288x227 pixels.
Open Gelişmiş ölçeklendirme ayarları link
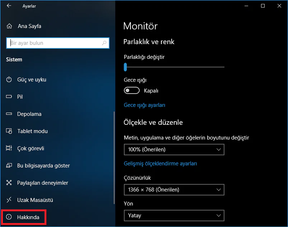click(160, 164)
